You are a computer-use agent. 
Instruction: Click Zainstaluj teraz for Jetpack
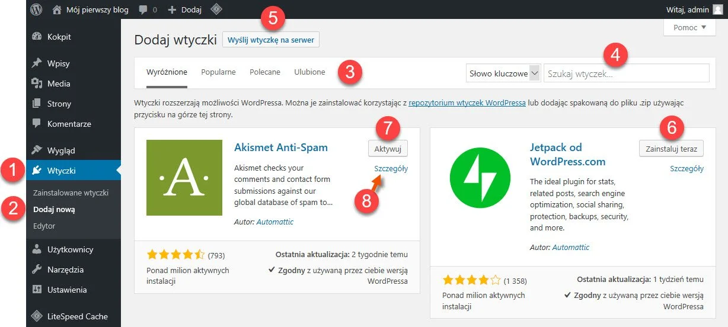[671, 148]
